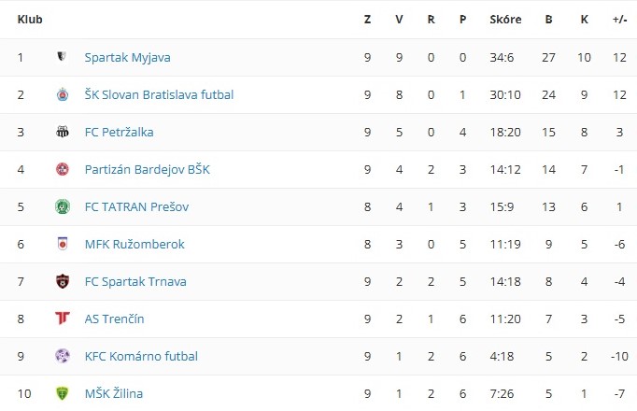Click the +/- column header

pos(619,19)
